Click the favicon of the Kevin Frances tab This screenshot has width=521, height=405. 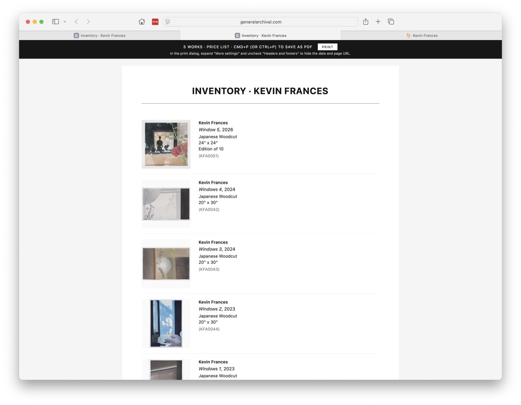[409, 36]
